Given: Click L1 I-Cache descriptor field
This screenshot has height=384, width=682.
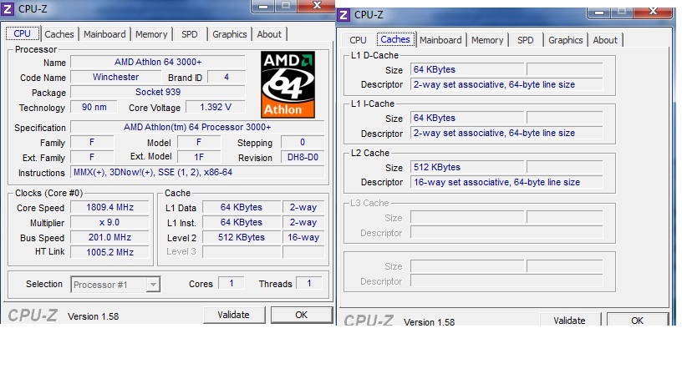Looking at the screenshot, I should click(506, 133).
